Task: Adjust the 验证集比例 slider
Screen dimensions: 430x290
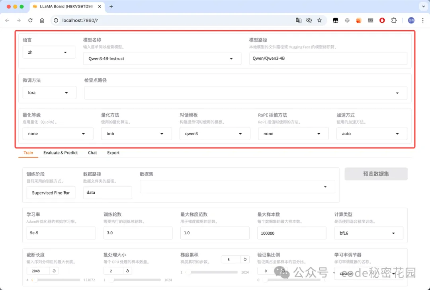Action: pyautogui.click(x=291, y=280)
